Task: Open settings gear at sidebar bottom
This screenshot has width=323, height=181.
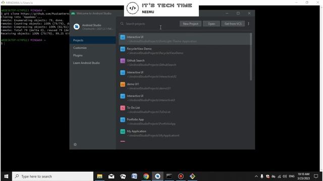Action: click(x=75, y=144)
